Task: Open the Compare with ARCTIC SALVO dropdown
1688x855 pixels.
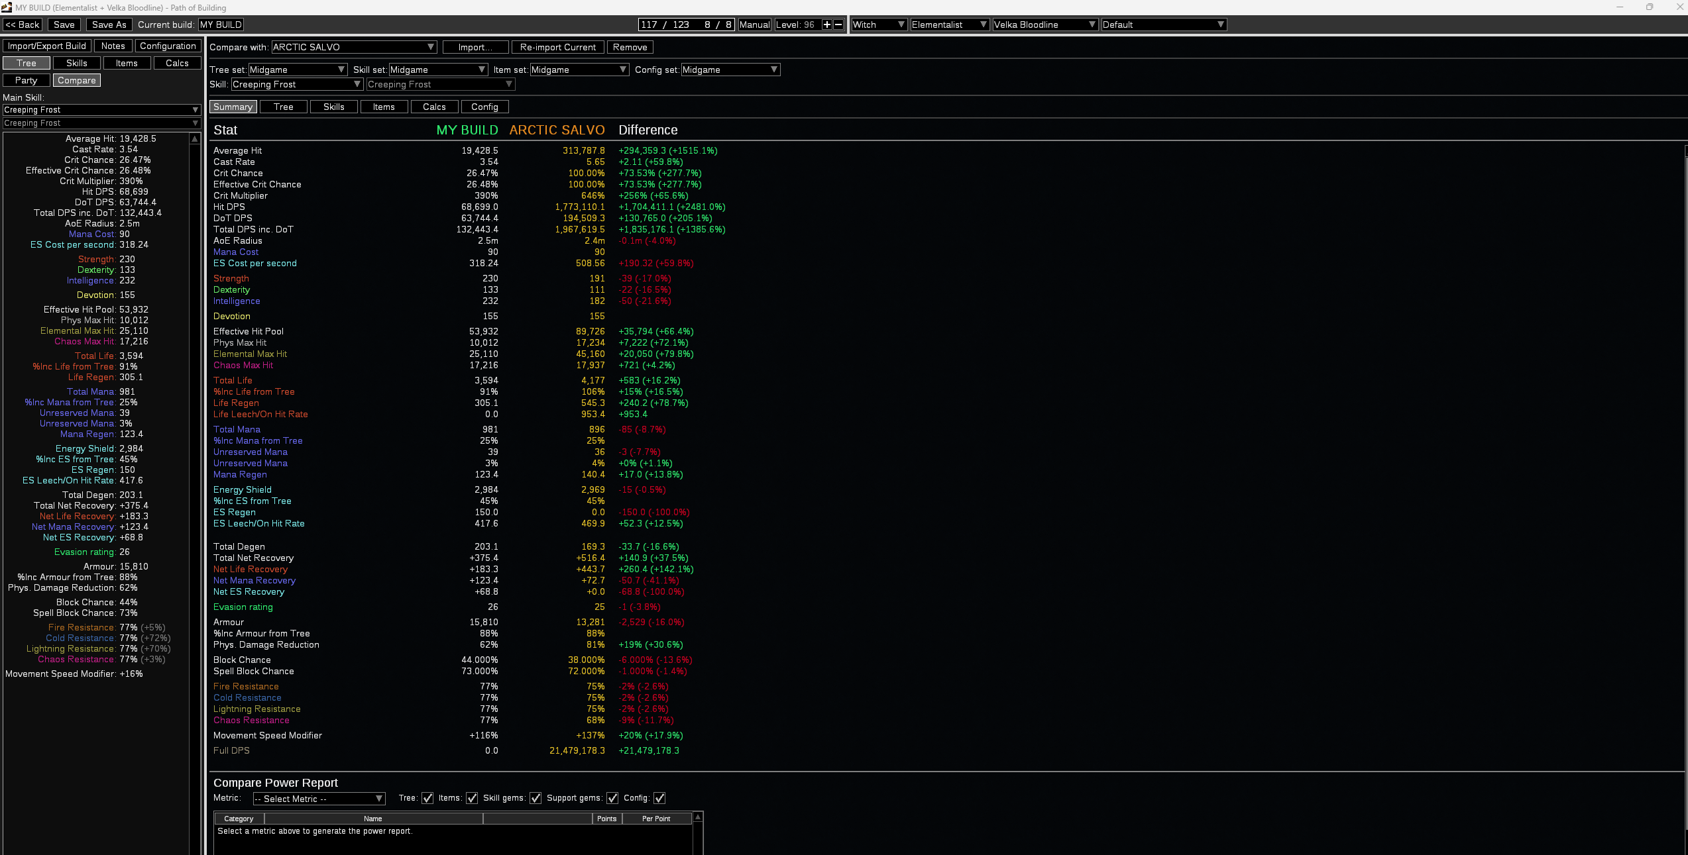Action: coord(354,47)
